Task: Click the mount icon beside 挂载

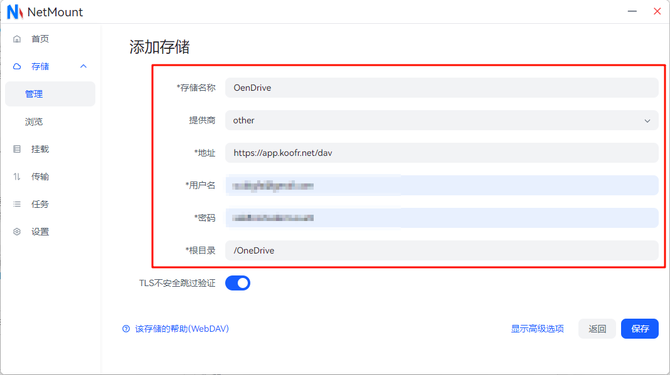Action: click(17, 149)
